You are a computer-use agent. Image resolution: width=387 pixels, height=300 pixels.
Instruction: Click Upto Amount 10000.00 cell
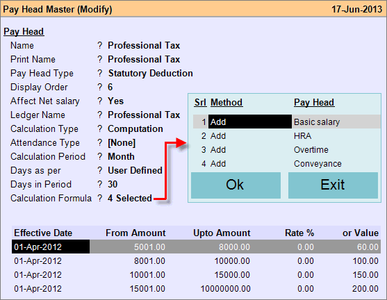232,261
